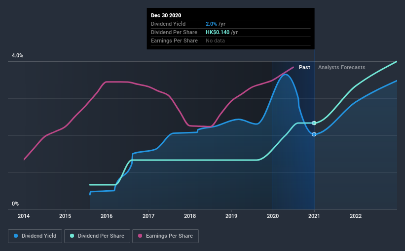Image resolution: width=405 pixels, height=251 pixels.
Task: Toggle the Earnings Per Share legend series
Action: tap(165, 236)
